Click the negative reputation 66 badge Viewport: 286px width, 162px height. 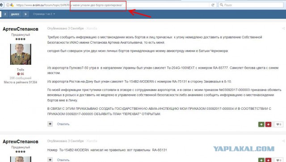(21, 74)
